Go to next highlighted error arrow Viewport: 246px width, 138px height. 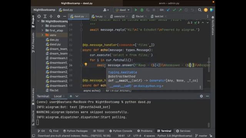click(x=208, y=23)
